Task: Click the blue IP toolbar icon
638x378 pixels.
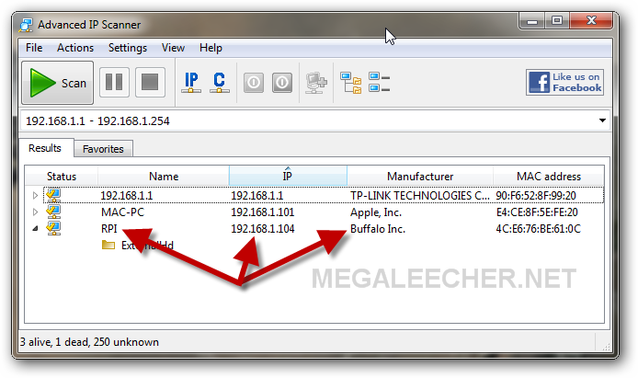Action: pos(191,83)
